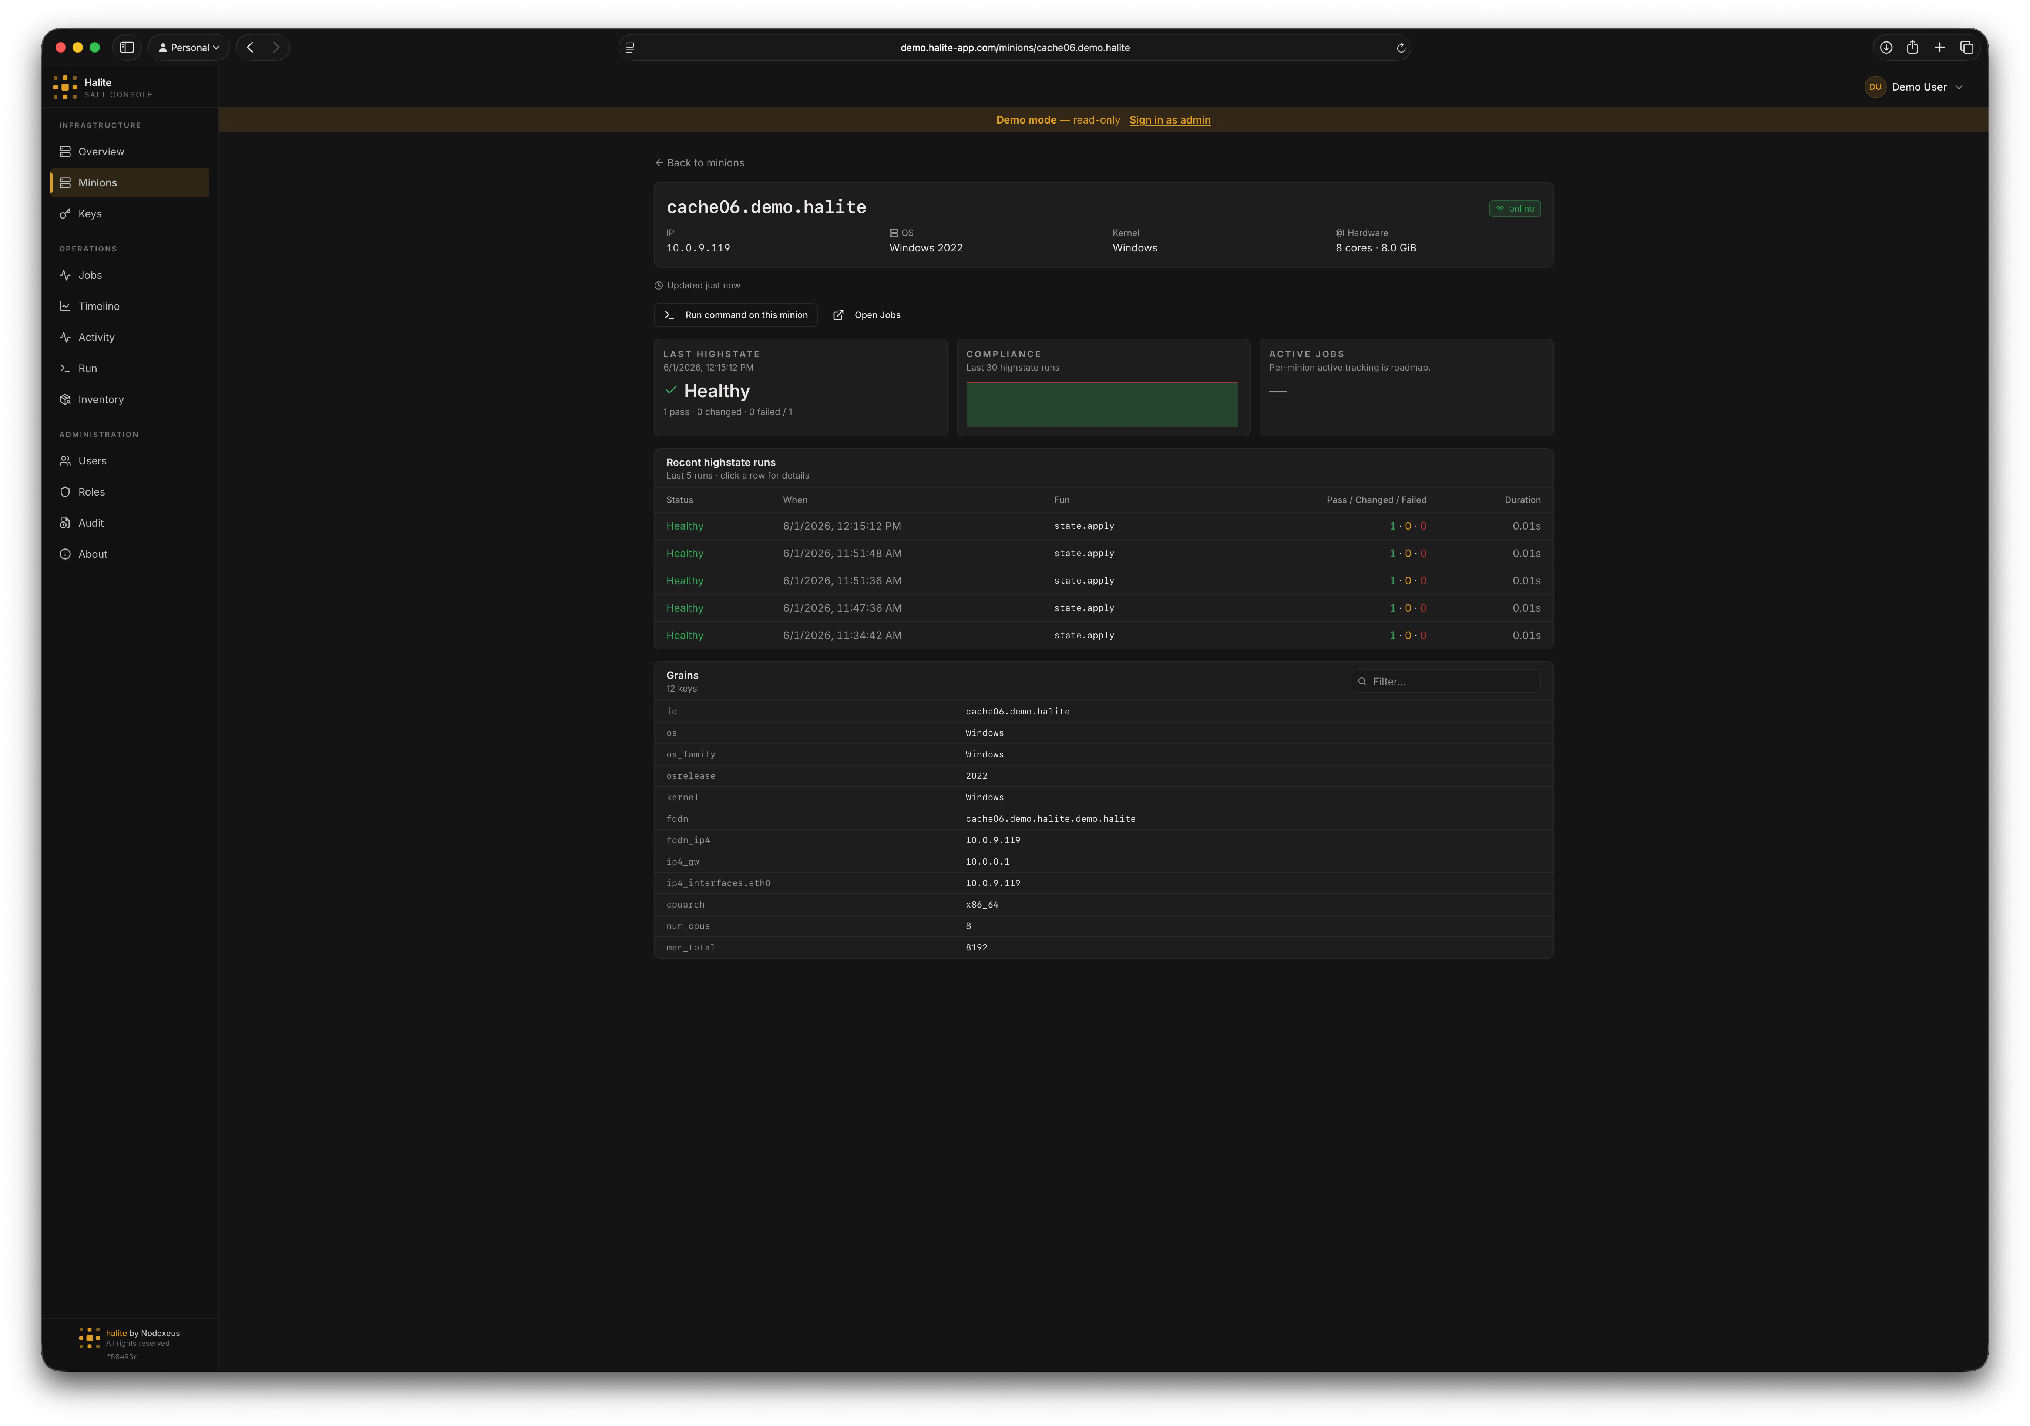
Task: Click the cpuarch value x86_64
Action: click(x=982, y=905)
